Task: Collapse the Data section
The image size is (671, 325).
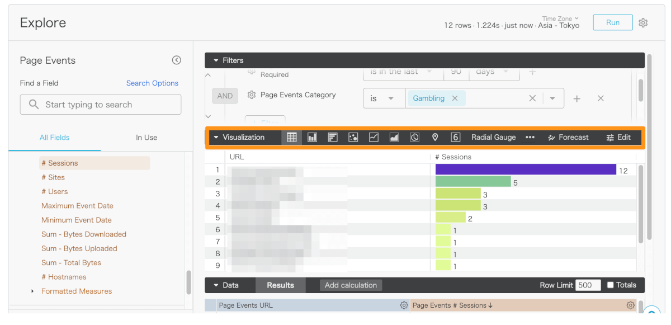Action: (216, 285)
